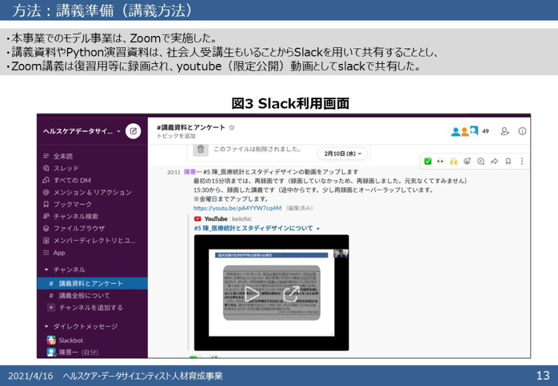The width and height of the screenshot is (558, 386).
Task: Open channel details info icon
Action: 522,131
